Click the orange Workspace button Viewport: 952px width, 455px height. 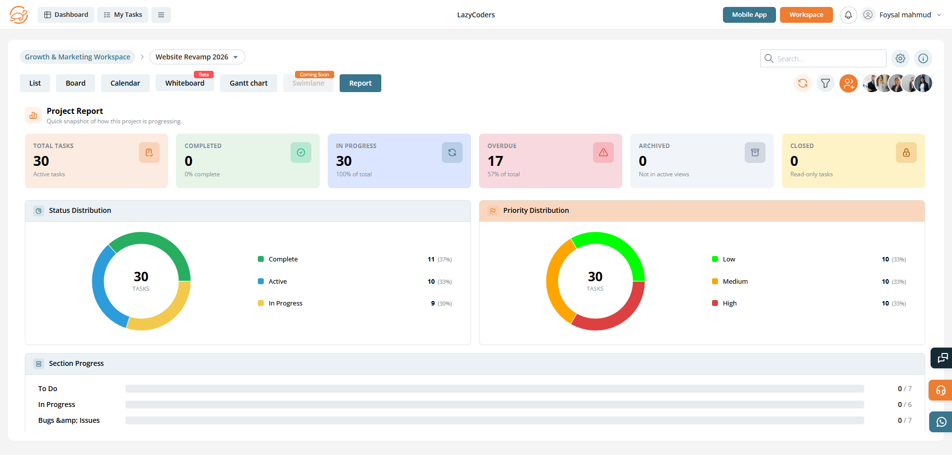[806, 15]
